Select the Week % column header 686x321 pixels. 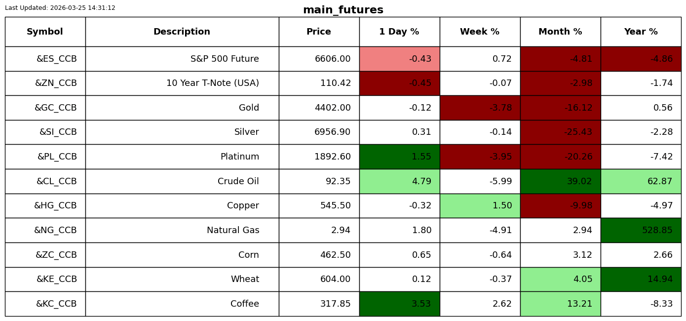pos(480,32)
